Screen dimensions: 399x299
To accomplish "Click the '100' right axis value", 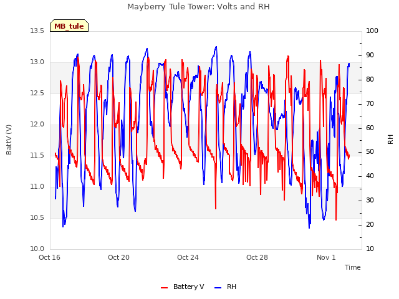I will pyautogui.click(x=372, y=31).
